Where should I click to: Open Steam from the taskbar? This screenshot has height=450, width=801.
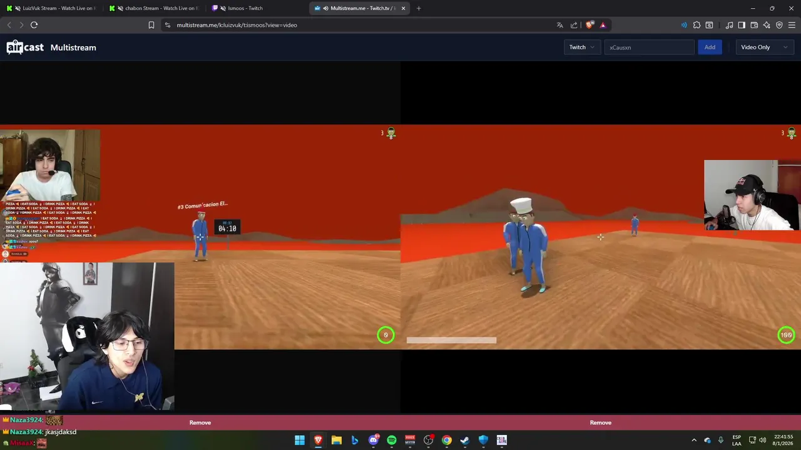pos(465,440)
